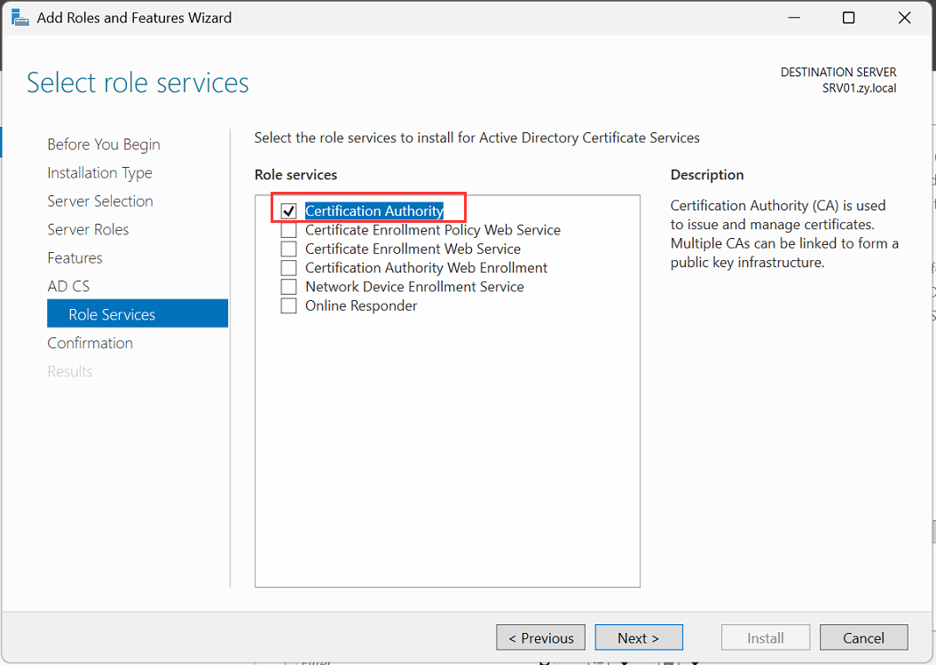Check Network Device Enrollment Service
Viewport: 936px width, 665px height.
click(288, 287)
